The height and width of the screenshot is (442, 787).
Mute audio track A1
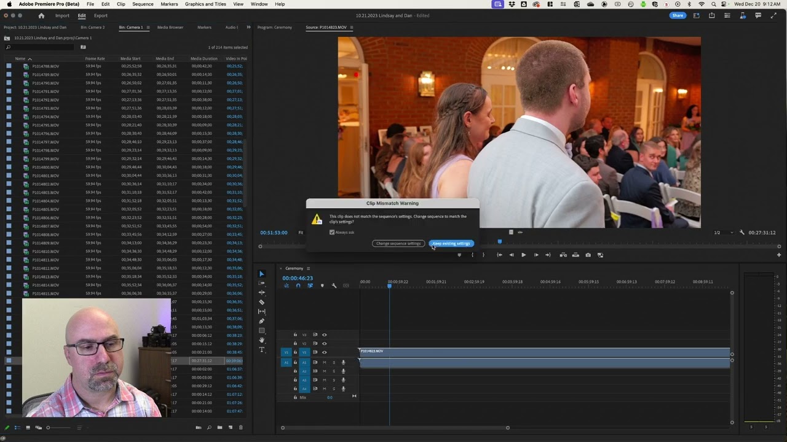tap(324, 362)
